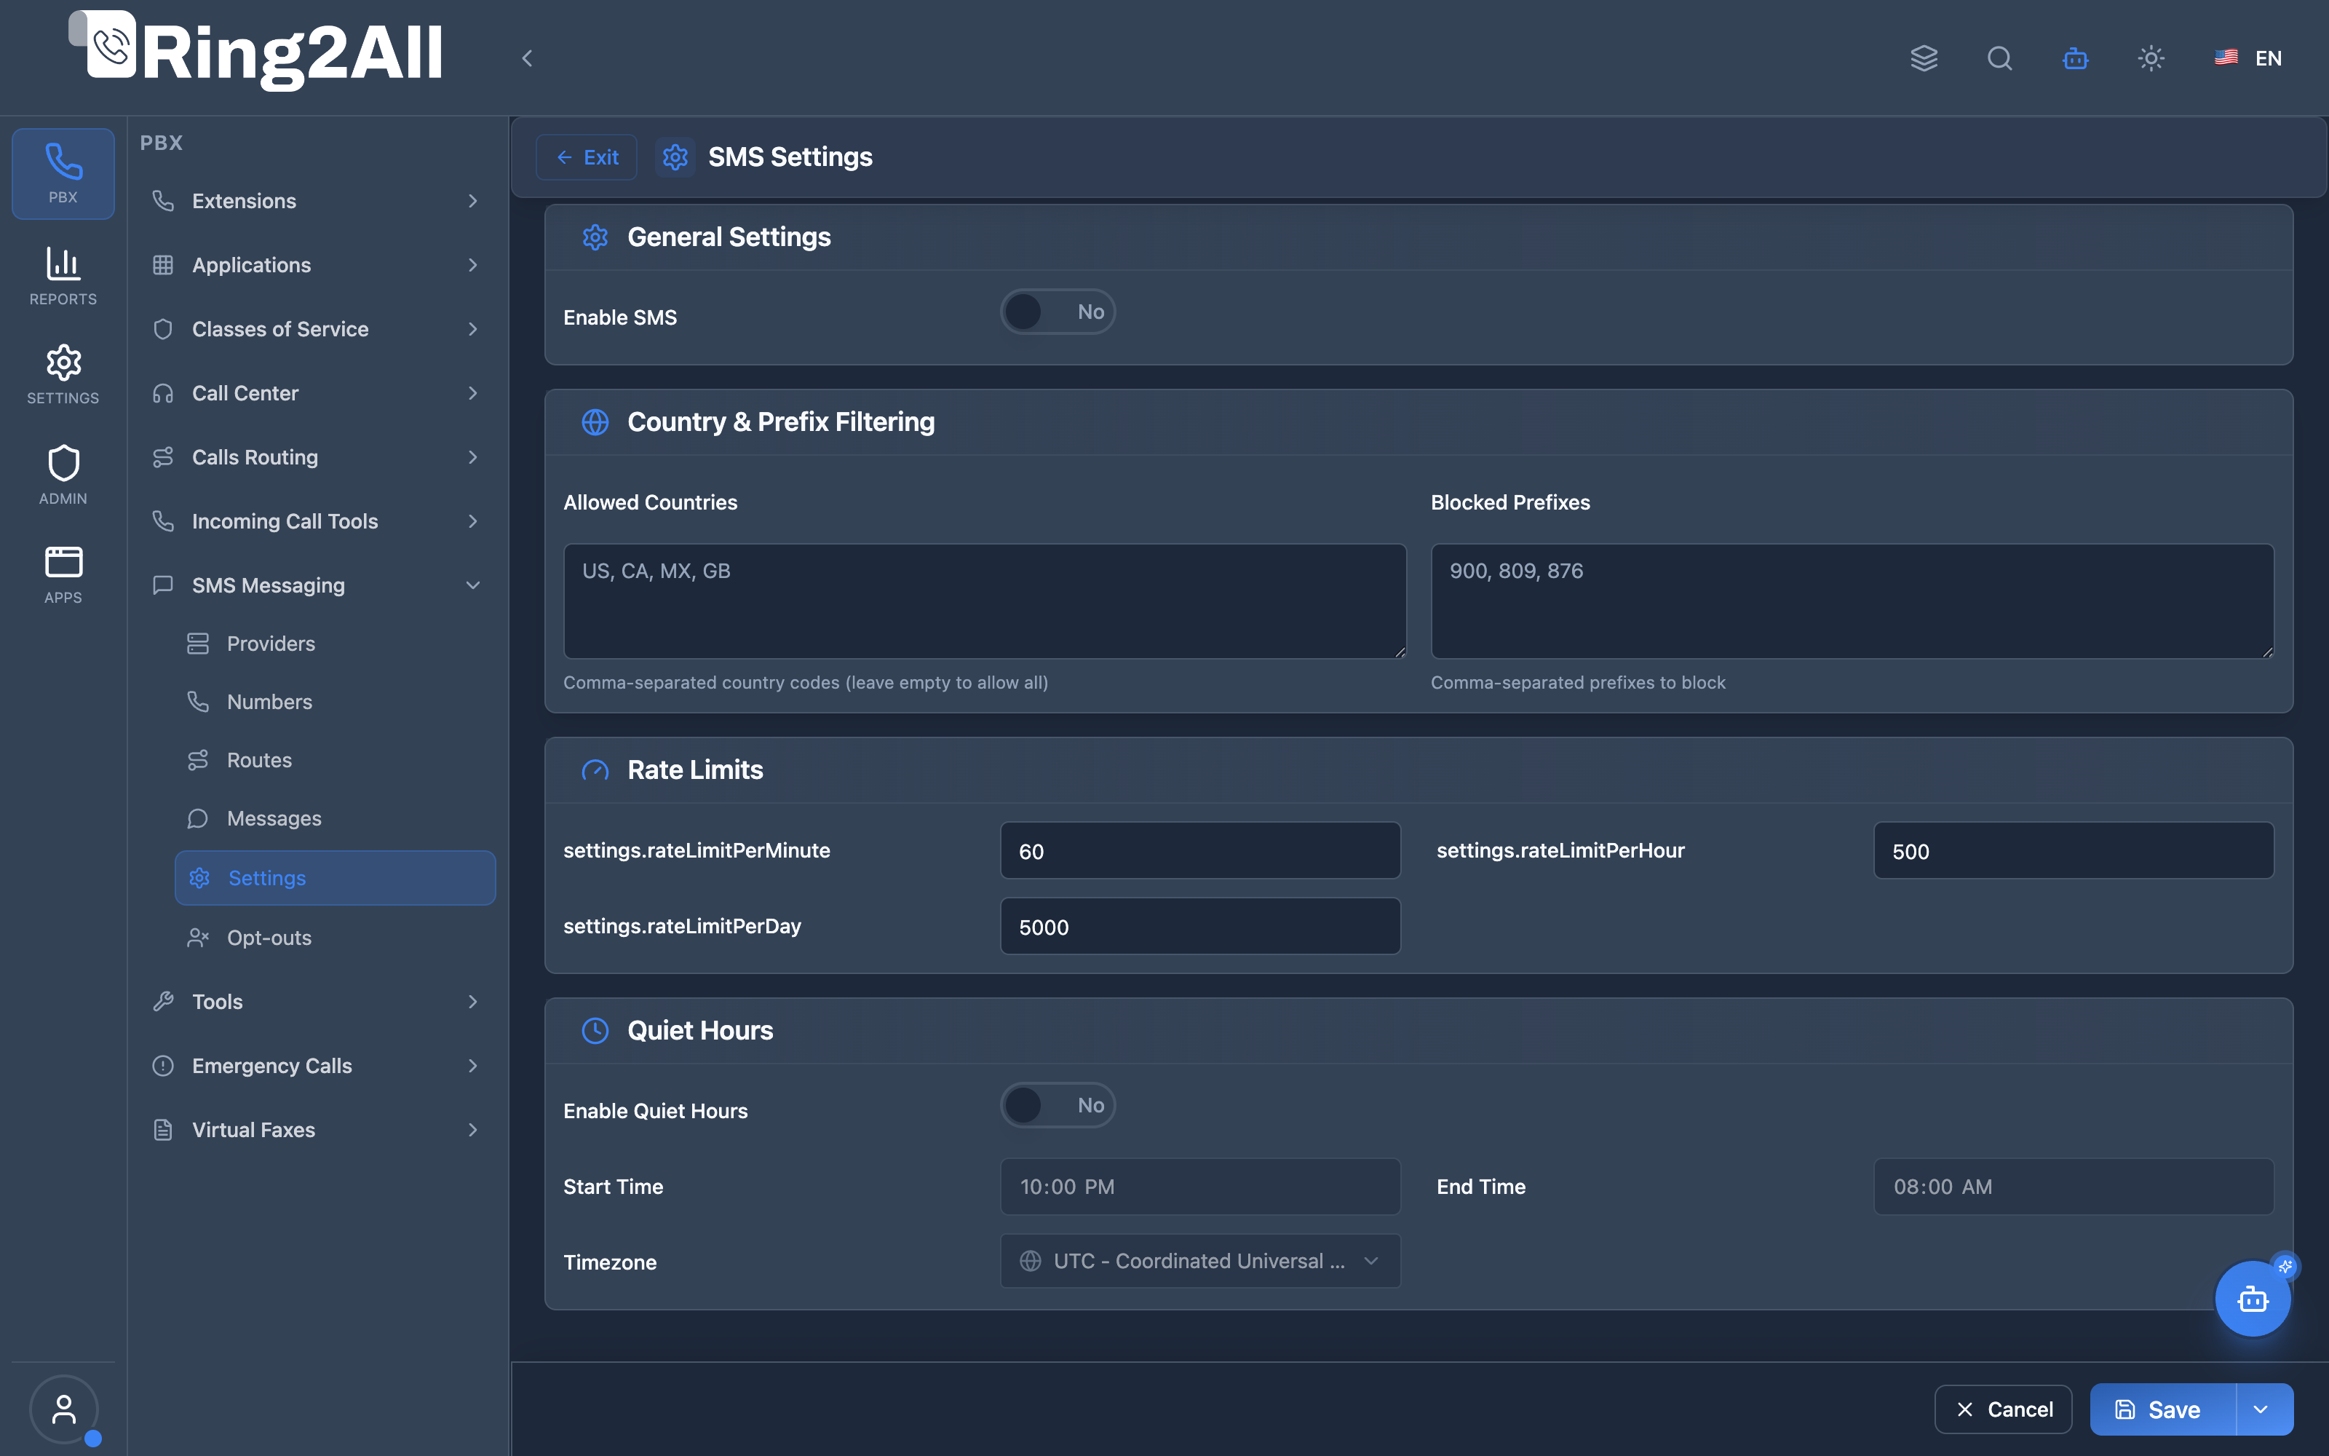The width and height of the screenshot is (2329, 1456).
Task: Click the Blocked Prefixes text area
Action: (1852, 601)
